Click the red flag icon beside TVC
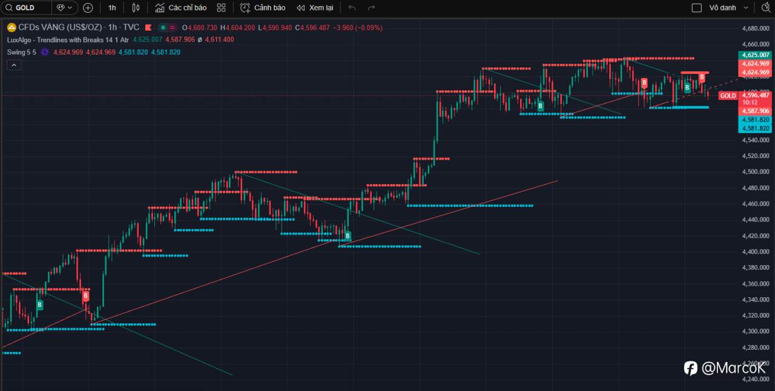 (148, 27)
